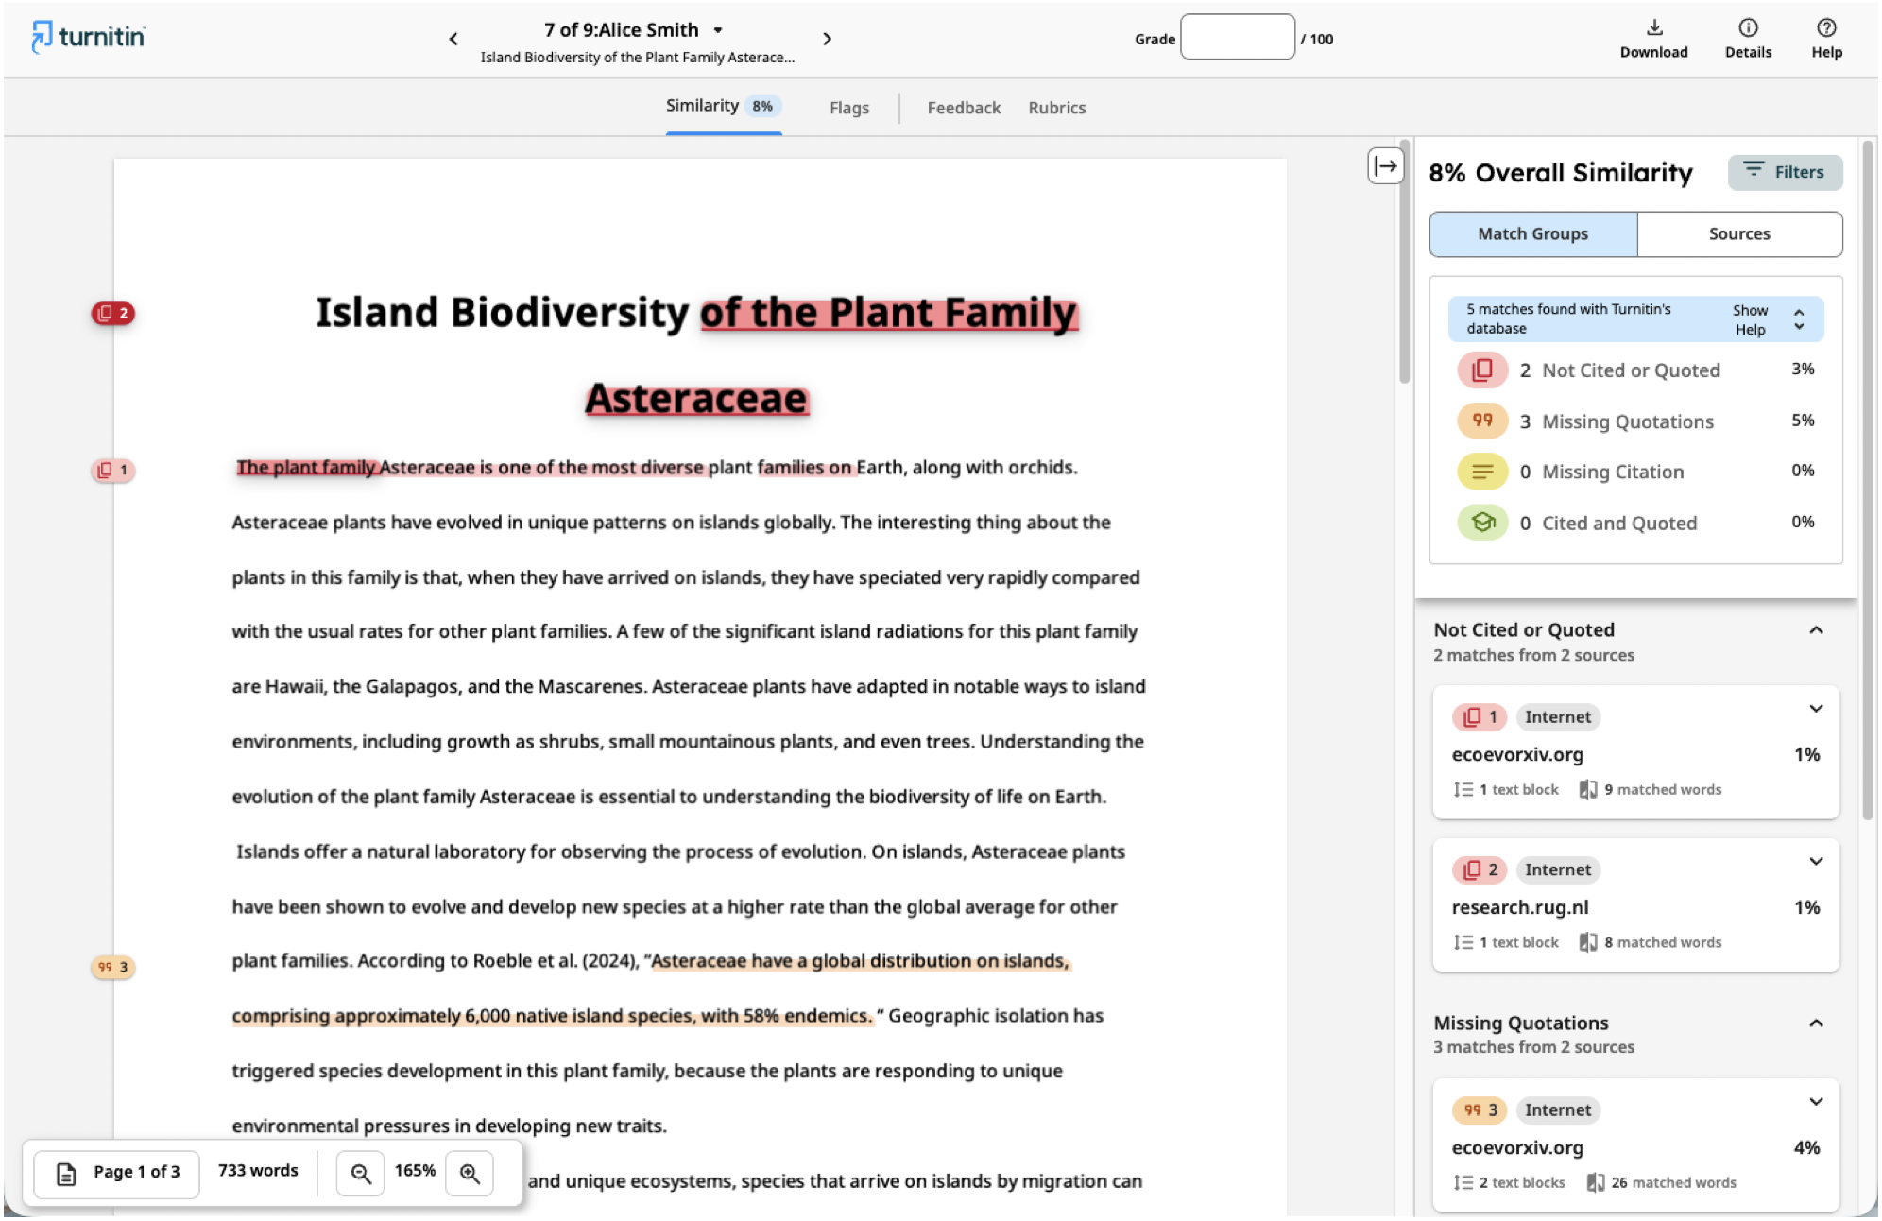Collapse the similarity side panel arrow
Viewport: 1882px width, 1221px height.
click(1385, 166)
